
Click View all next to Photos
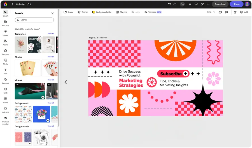click(51, 57)
